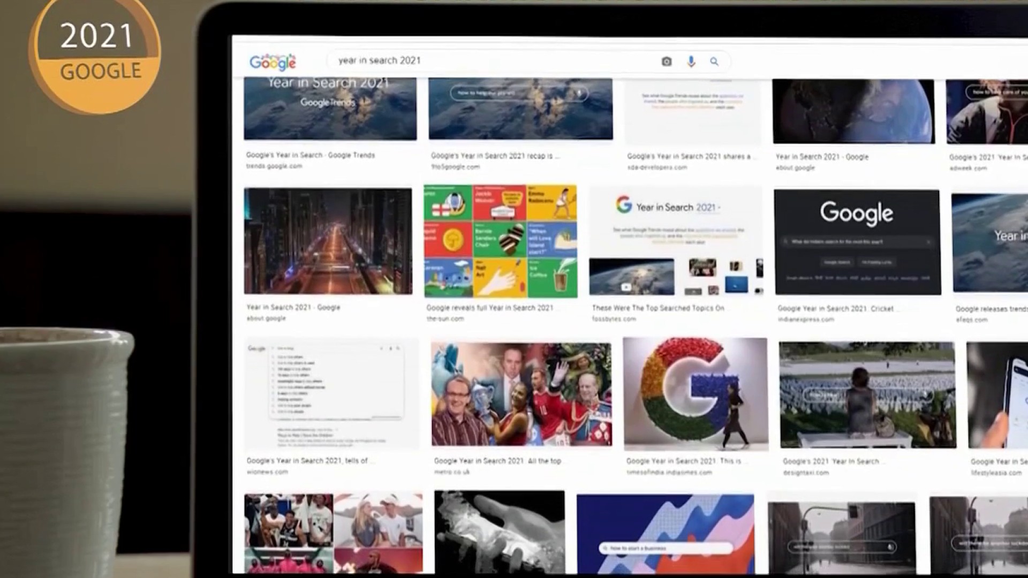Open link 'Google's 2021 Year In Search' from designtaxi.com
1028x578 pixels.
pos(831,461)
